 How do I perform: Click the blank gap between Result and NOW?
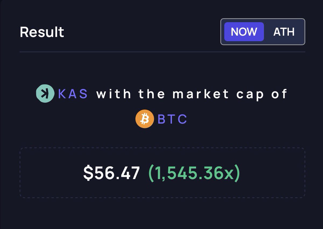point(142,32)
